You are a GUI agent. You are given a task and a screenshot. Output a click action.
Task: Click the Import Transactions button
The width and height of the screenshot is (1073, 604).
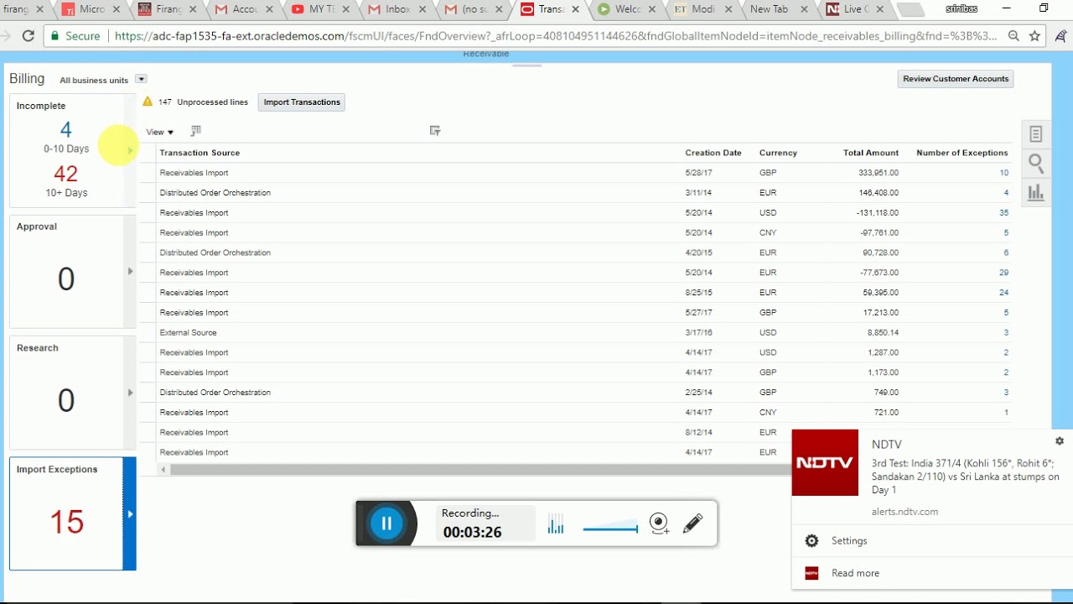click(x=302, y=102)
